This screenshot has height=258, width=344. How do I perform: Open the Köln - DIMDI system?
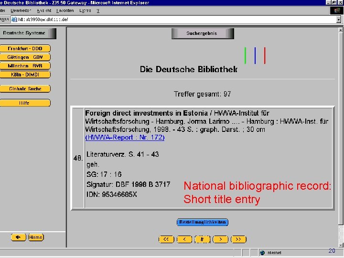(25, 75)
